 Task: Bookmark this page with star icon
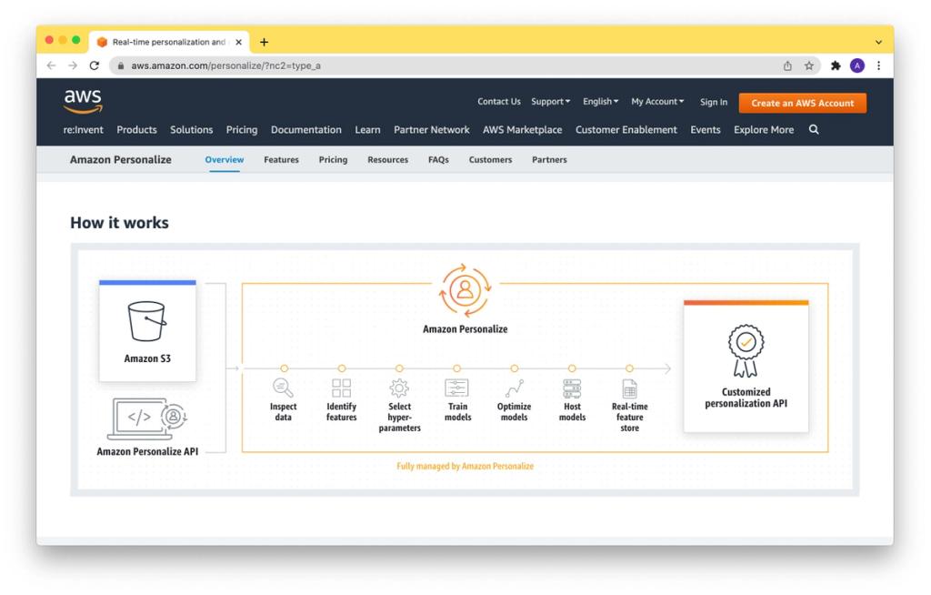808,66
